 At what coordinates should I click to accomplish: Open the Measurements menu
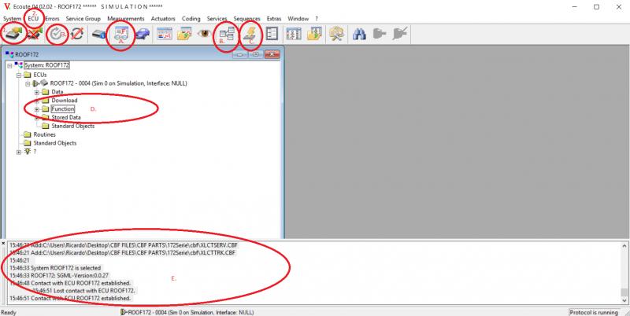point(126,18)
